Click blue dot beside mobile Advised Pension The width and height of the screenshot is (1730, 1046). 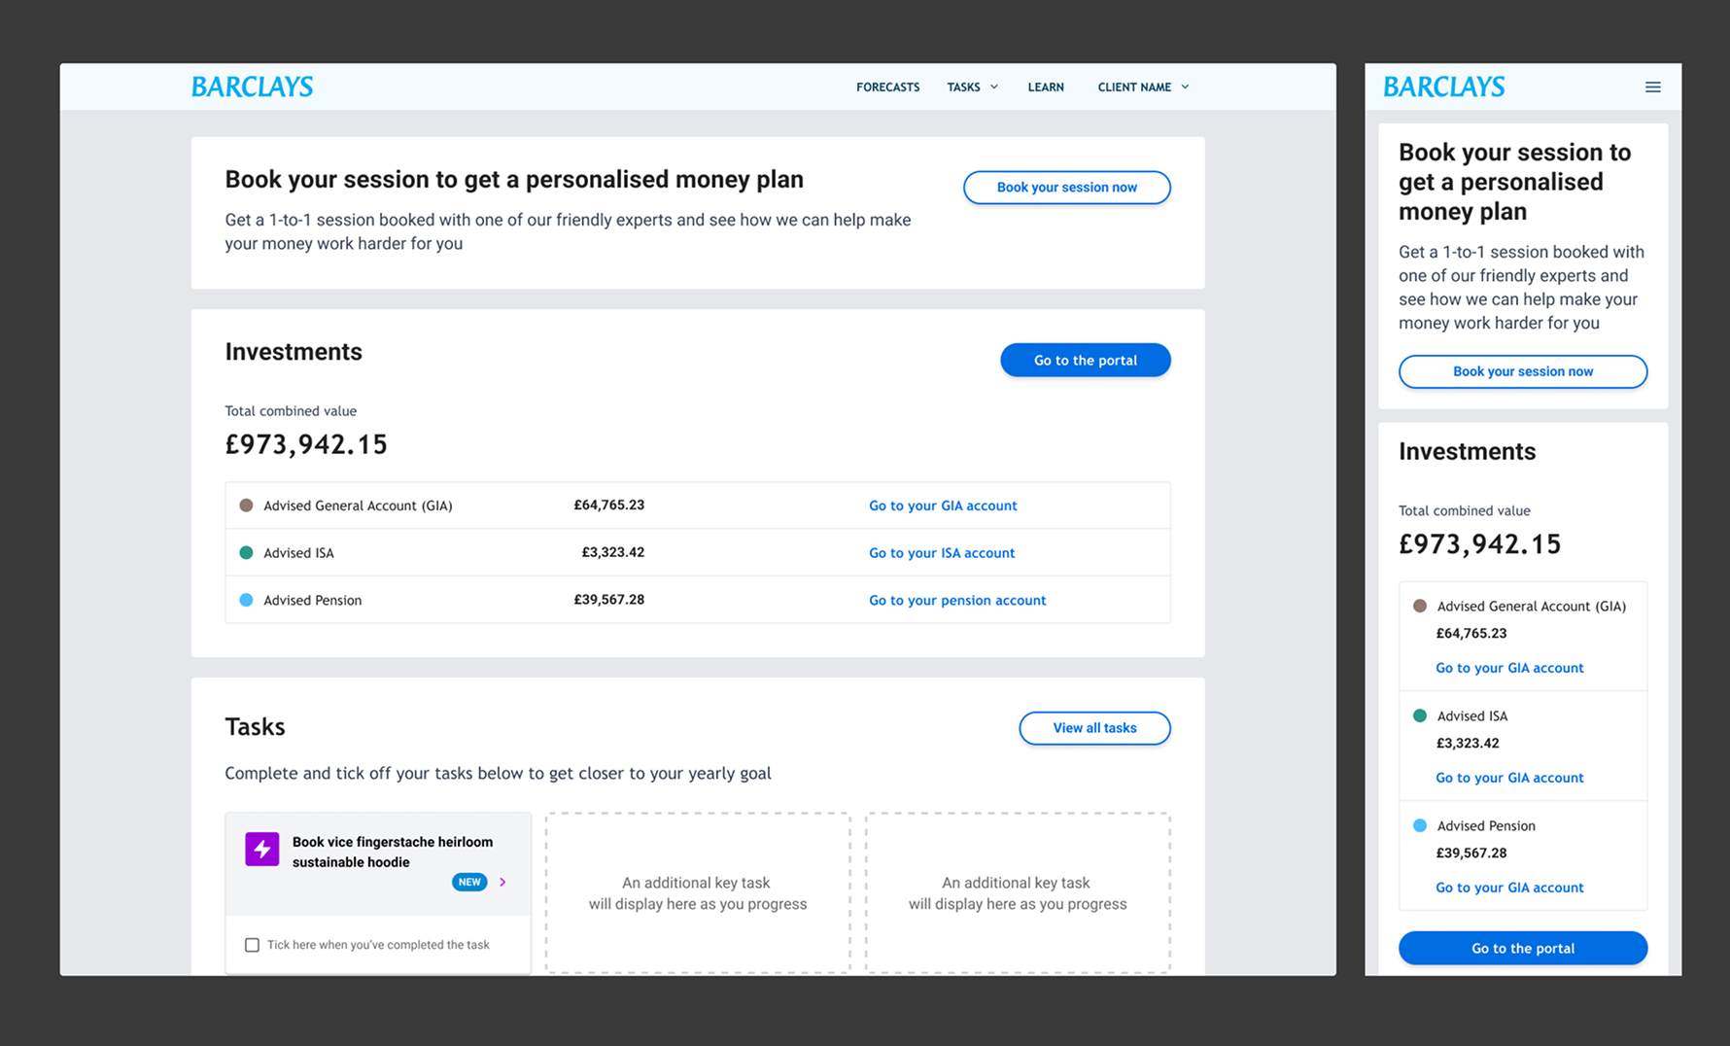coord(1419,825)
